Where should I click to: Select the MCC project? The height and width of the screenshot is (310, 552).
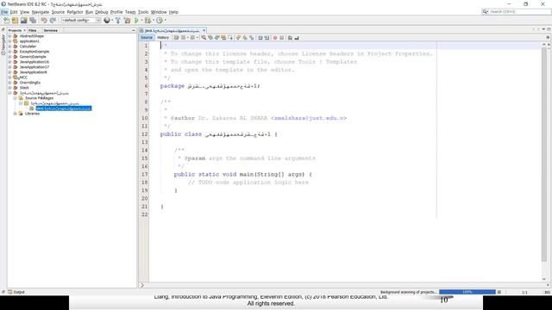pyautogui.click(x=23, y=77)
